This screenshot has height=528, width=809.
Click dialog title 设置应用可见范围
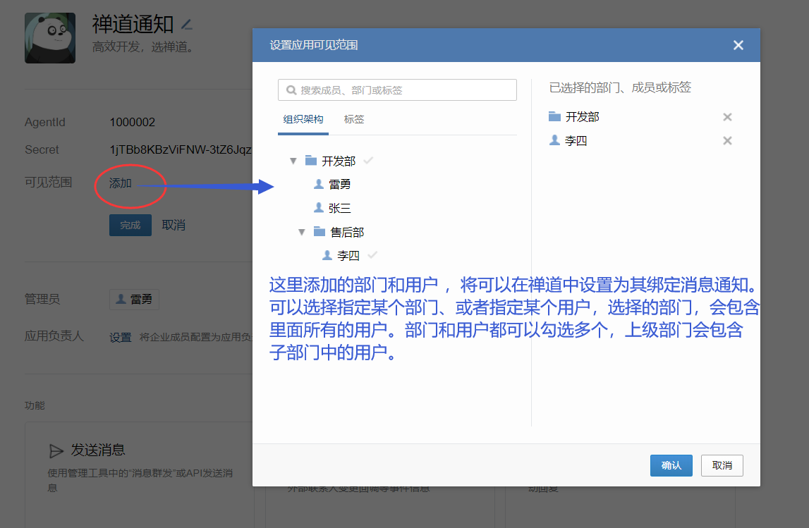314,45
